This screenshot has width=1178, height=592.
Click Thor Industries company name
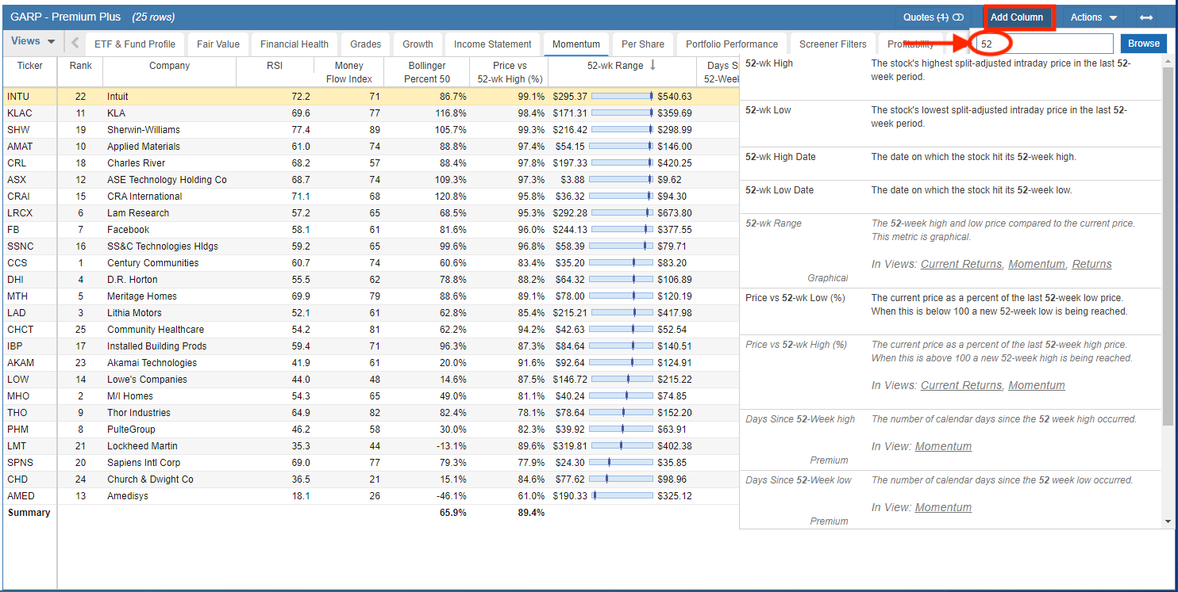click(139, 413)
